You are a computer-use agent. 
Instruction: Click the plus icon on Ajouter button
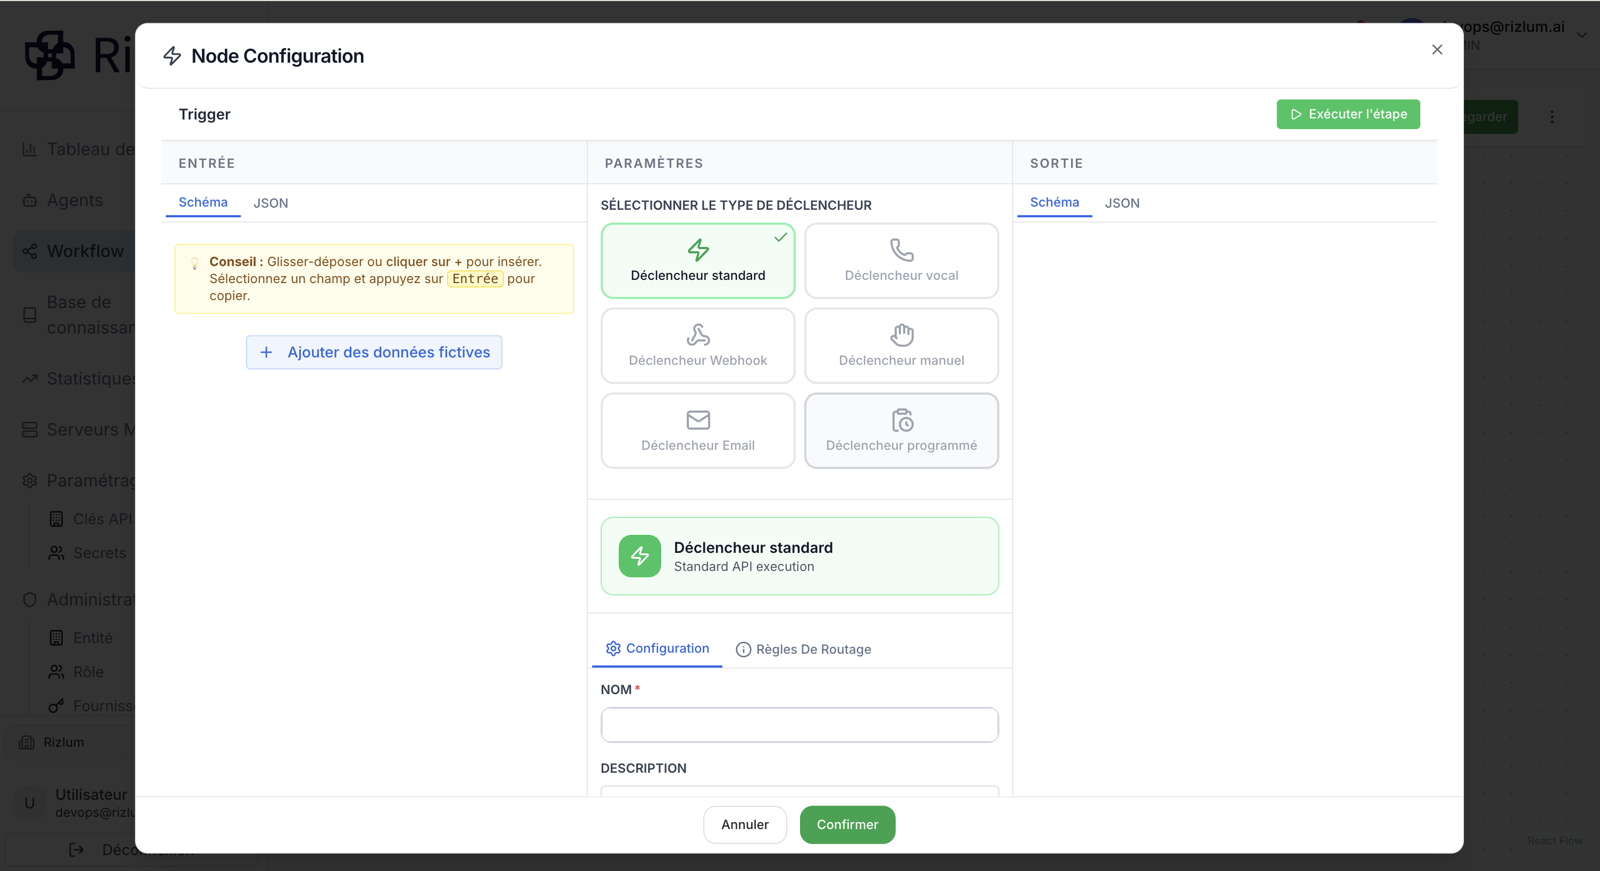(266, 352)
